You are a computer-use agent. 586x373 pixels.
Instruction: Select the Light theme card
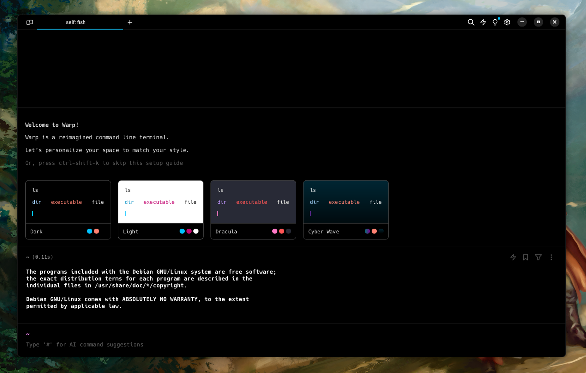tap(161, 210)
